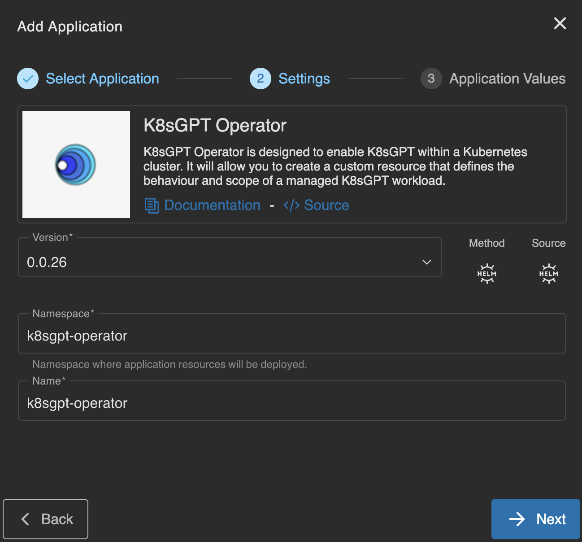Jump to the Application Values step

[x=507, y=79]
